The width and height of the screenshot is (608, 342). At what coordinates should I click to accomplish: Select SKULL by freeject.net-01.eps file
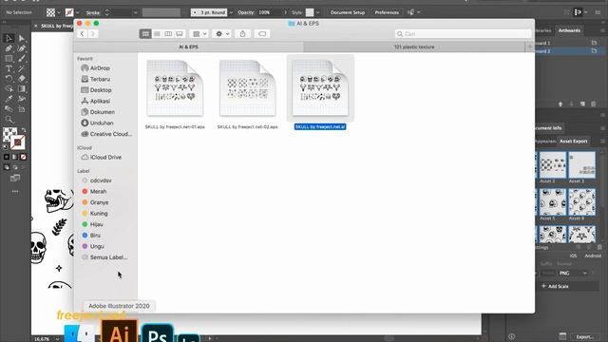[x=175, y=95]
